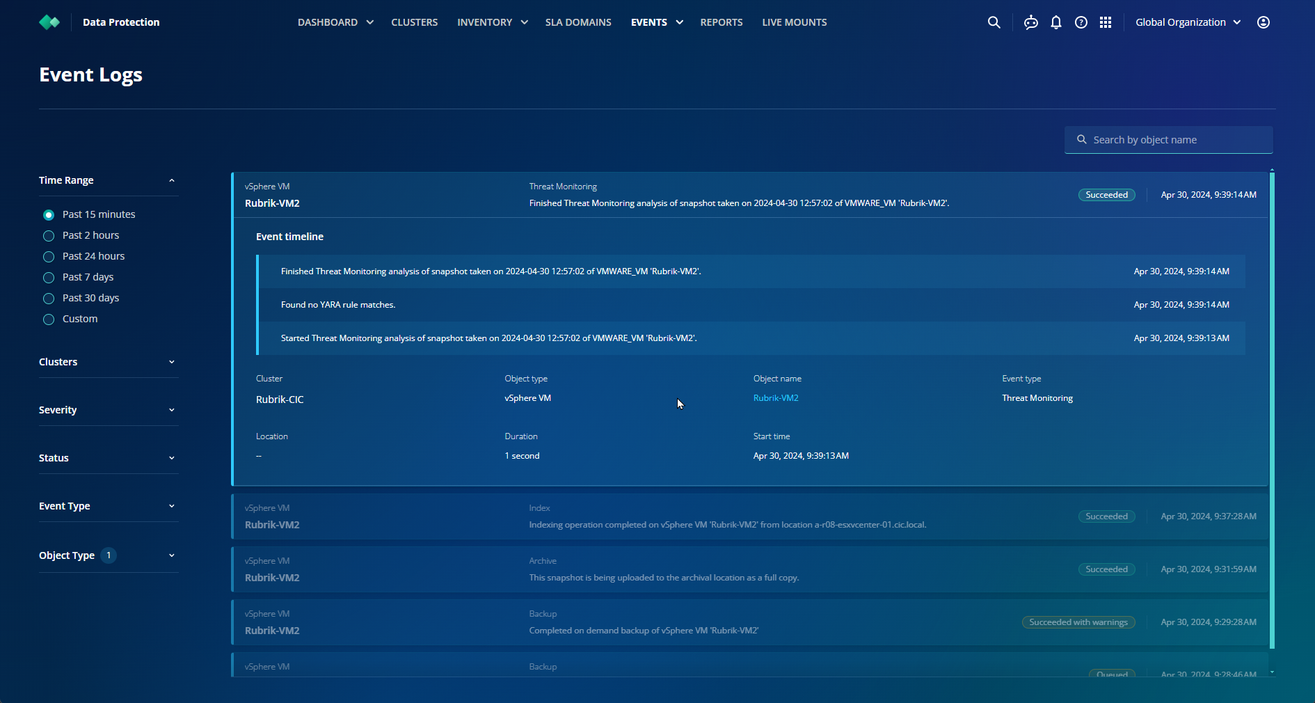1315x703 pixels.
Task: Go to the SLA Domains page
Action: pos(578,22)
